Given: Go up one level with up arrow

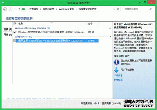Looking at the screenshot, I should coord(19,9).
